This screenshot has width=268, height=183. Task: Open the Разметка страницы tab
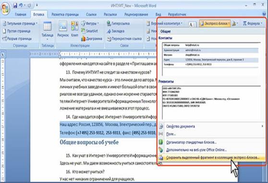click(65, 14)
